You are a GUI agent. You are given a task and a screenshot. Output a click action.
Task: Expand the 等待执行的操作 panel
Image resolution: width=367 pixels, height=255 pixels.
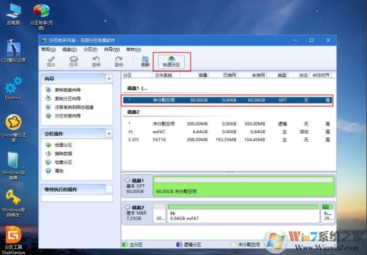[x=109, y=189]
